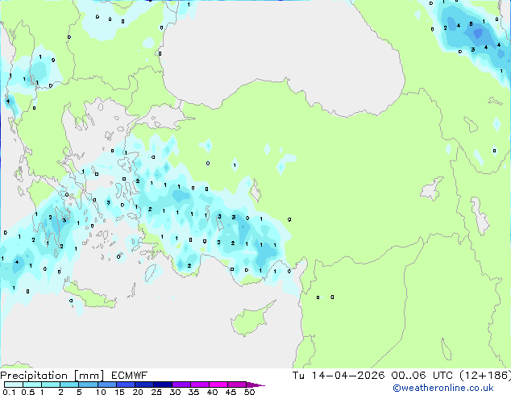The height and width of the screenshot is (395, 511).
Task: Click the 15–20 mm legend swatch
Action: (x=125, y=385)
